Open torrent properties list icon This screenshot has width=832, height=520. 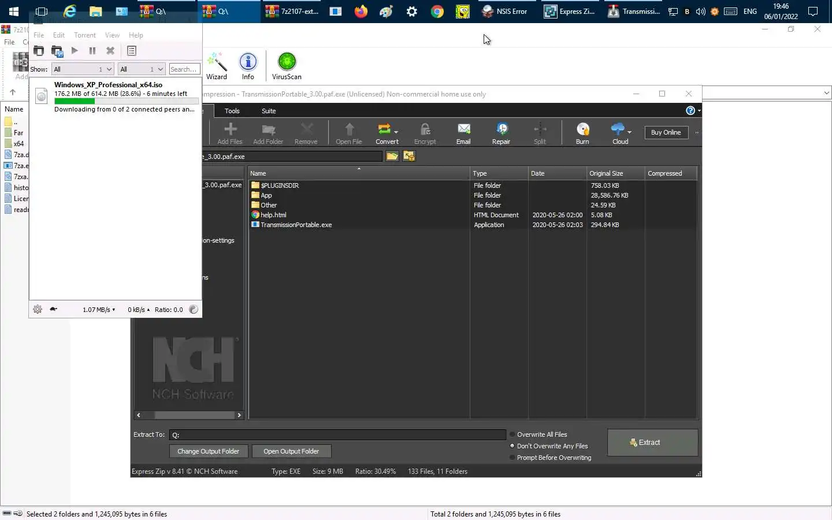click(x=132, y=51)
